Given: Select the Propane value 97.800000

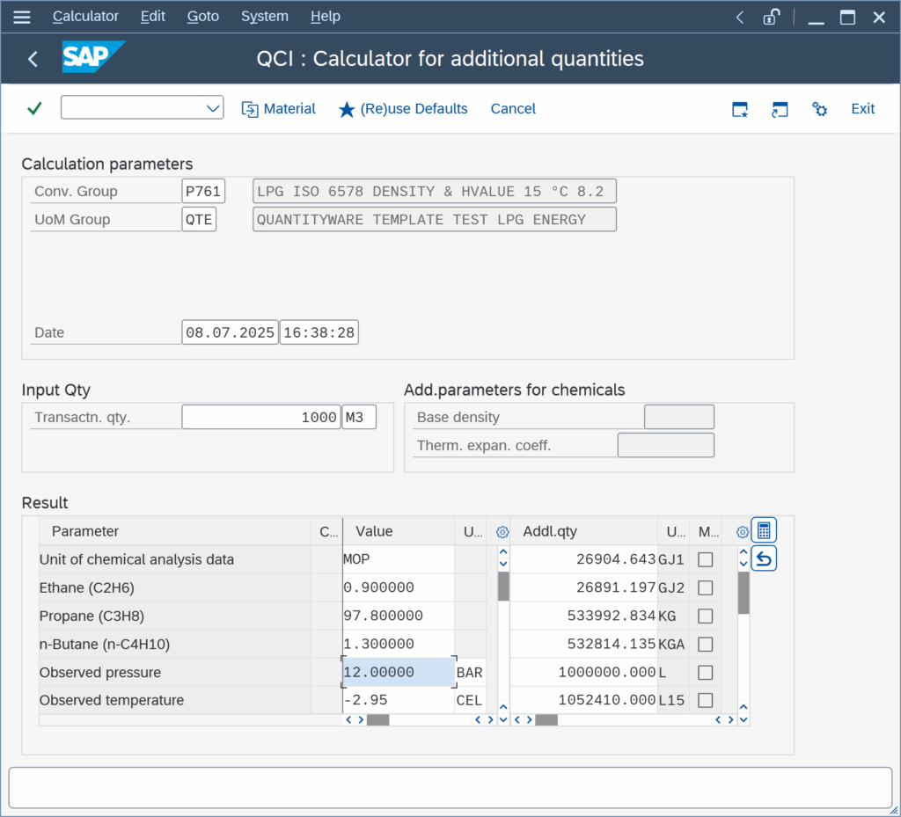Looking at the screenshot, I should coord(399,616).
